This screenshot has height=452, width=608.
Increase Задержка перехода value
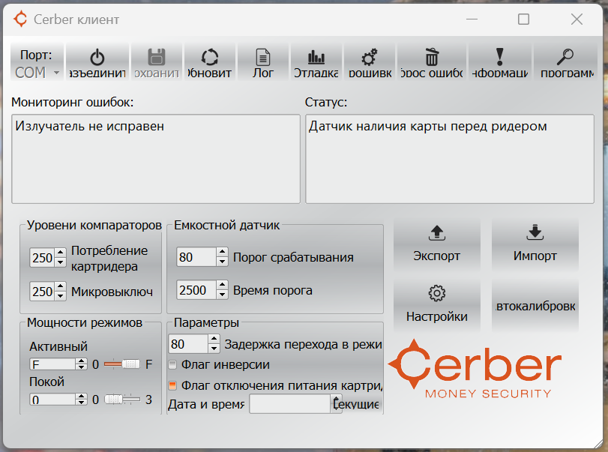(x=214, y=340)
